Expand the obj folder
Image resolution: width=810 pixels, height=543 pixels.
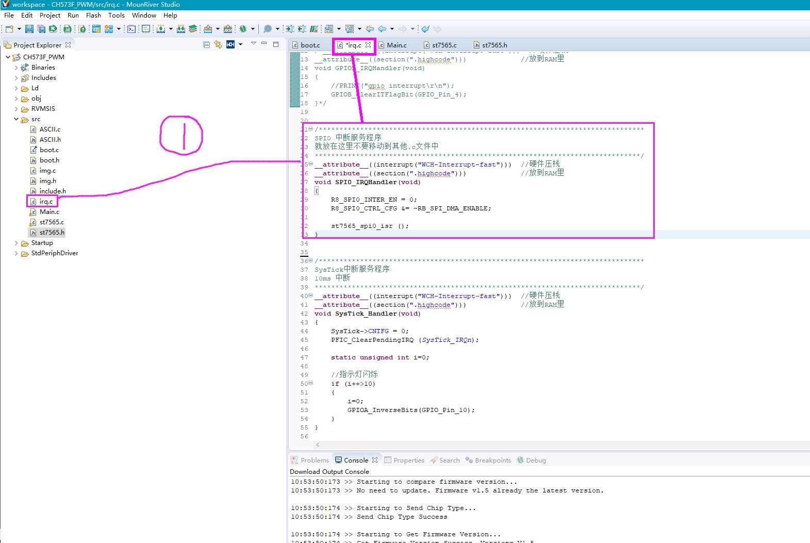[x=16, y=98]
